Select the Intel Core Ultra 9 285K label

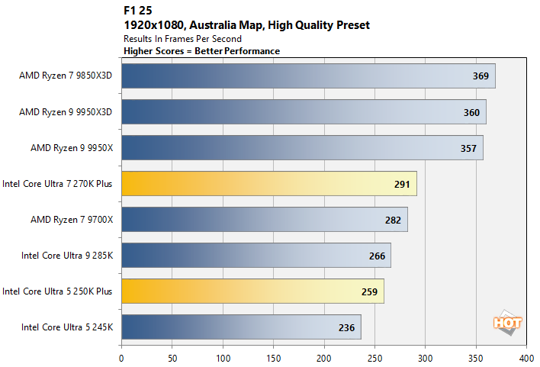[67, 256]
